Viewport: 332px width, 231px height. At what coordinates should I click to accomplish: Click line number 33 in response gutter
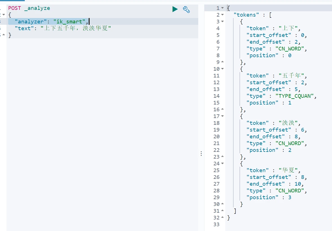point(216,225)
